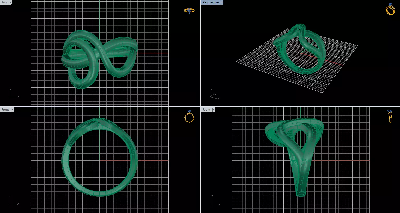Click the y-z axis indicator in Right viewport
Image resolution: width=400 pixels, height=213 pixels.
pyautogui.click(x=215, y=200)
